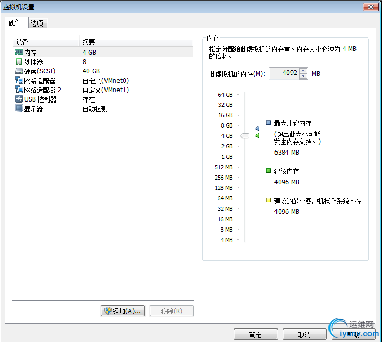Click the 128 MB slider scale label

[x=223, y=188]
